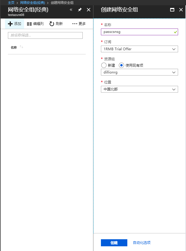Image resolution: width=186 pixels, height=251 pixels.
Task: Open the 自动化选项 link
Action: [142, 243]
